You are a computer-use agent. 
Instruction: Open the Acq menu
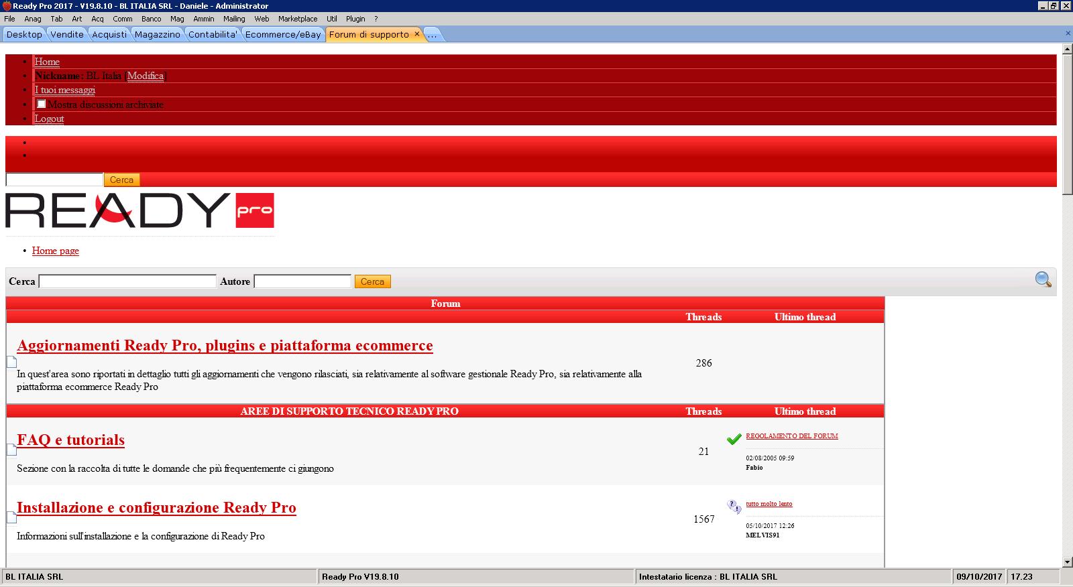click(x=98, y=19)
